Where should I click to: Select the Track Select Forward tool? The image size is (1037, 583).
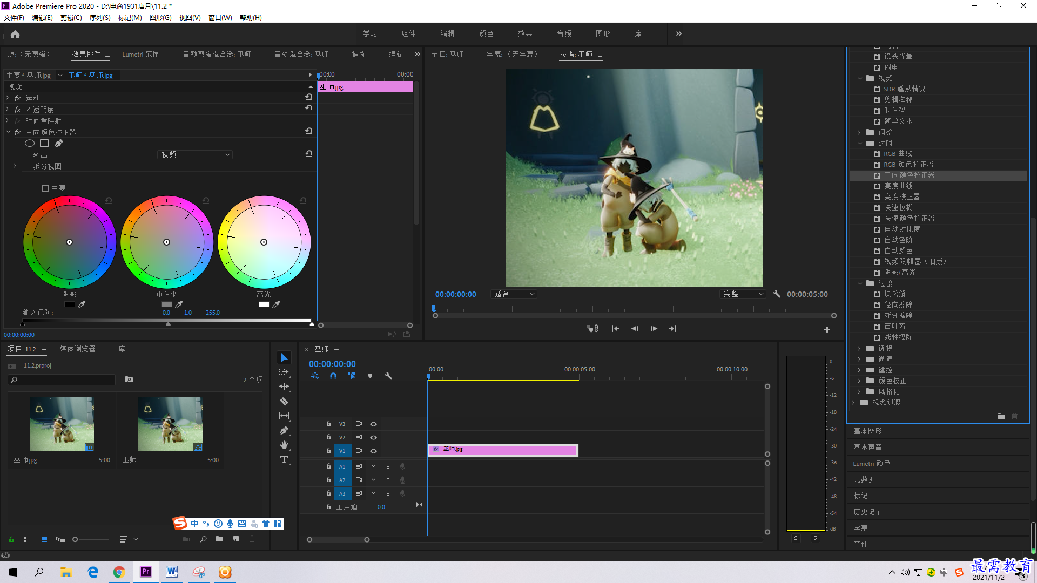pyautogui.click(x=284, y=372)
